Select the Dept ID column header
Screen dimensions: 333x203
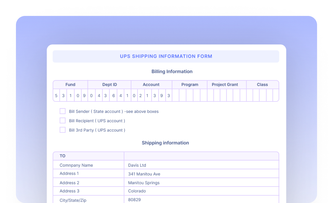(x=110, y=84)
